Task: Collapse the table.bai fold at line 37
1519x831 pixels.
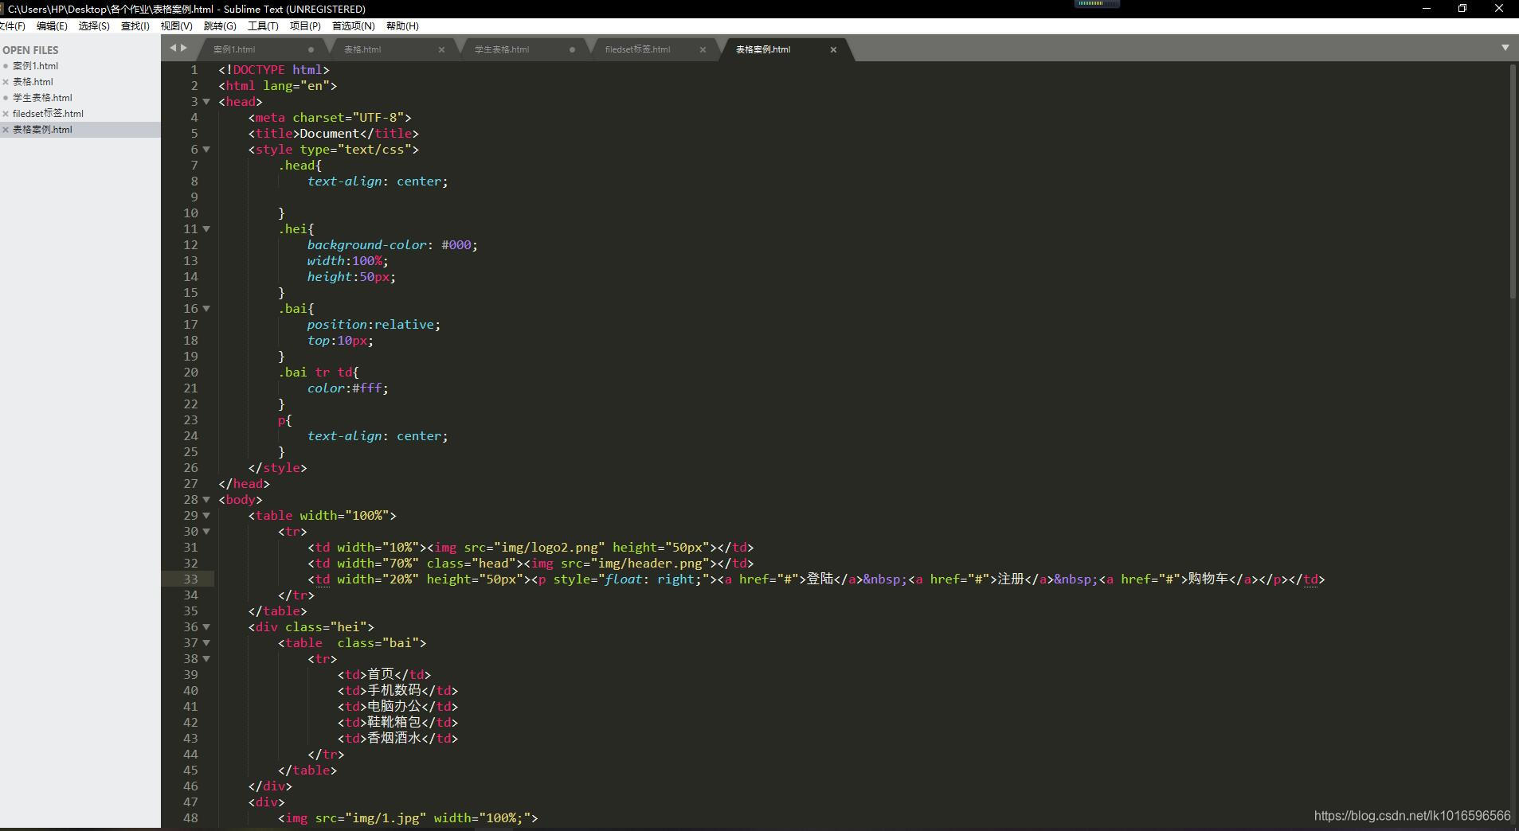Action: point(206,643)
